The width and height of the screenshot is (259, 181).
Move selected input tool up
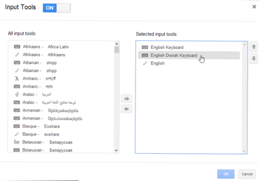tap(253, 47)
